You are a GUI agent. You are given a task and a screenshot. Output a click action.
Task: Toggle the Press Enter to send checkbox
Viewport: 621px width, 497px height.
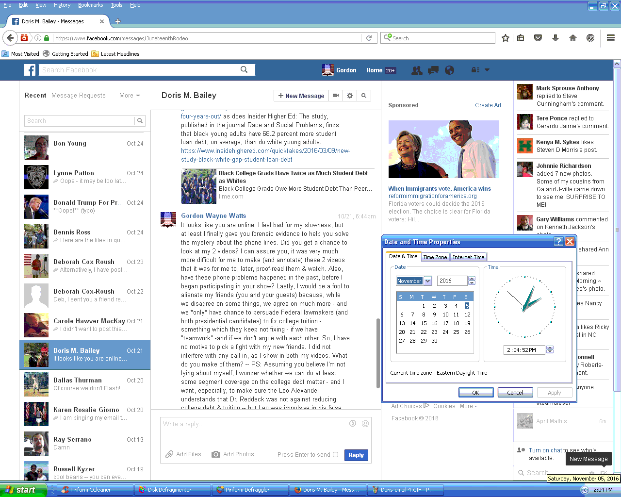[x=335, y=455]
